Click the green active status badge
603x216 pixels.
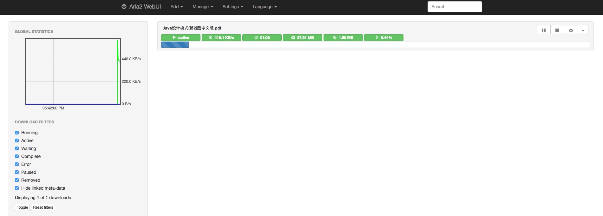point(180,38)
